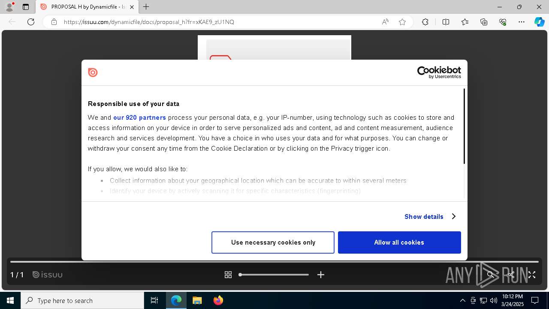Image resolution: width=549 pixels, height=309 pixels.
Task: Show hidden system tray icons
Action: [x=462, y=300]
